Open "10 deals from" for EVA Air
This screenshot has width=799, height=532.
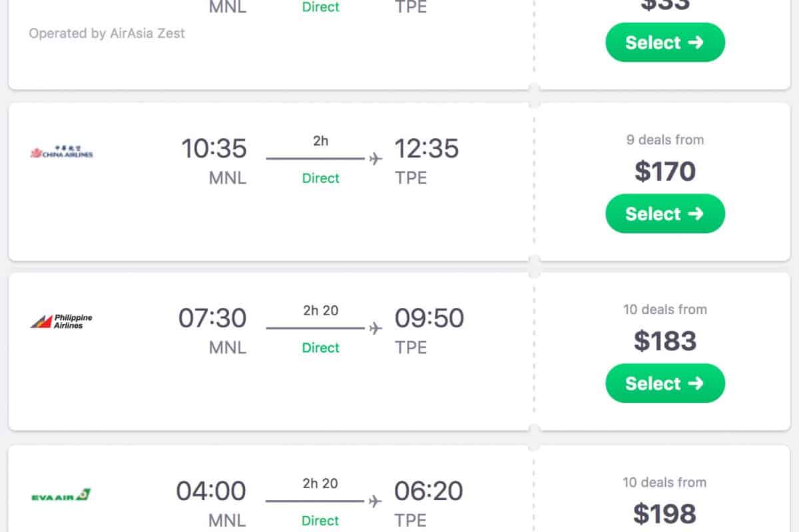coord(665,482)
